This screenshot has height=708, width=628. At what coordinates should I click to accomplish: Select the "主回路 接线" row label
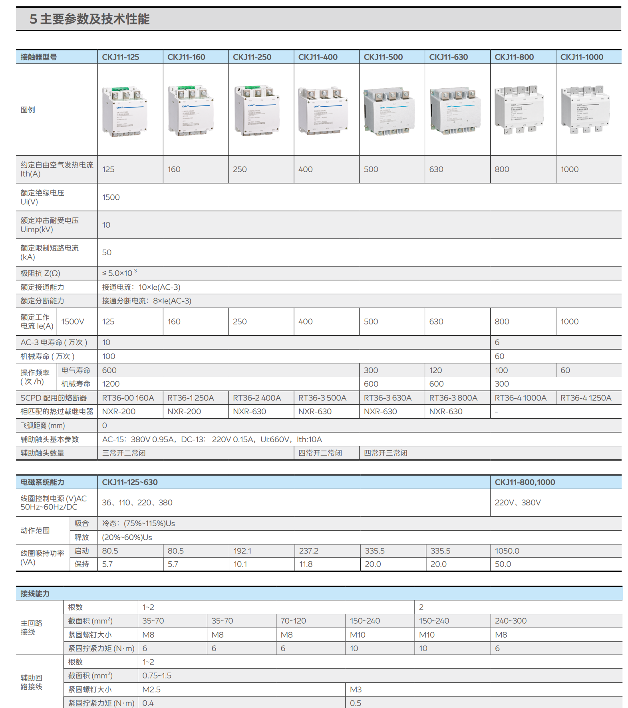point(31,628)
